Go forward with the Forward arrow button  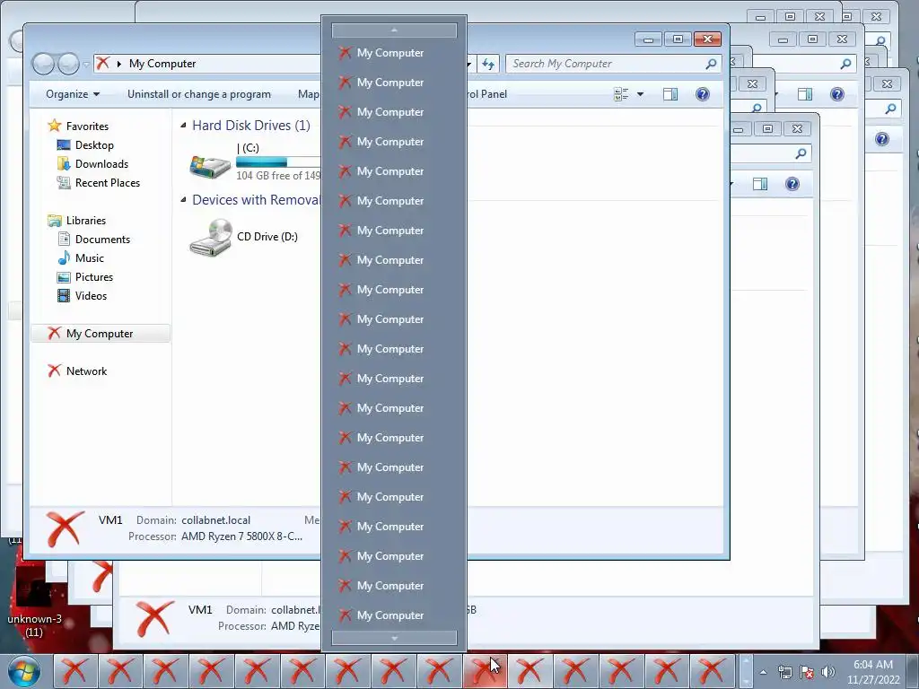coord(68,64)
